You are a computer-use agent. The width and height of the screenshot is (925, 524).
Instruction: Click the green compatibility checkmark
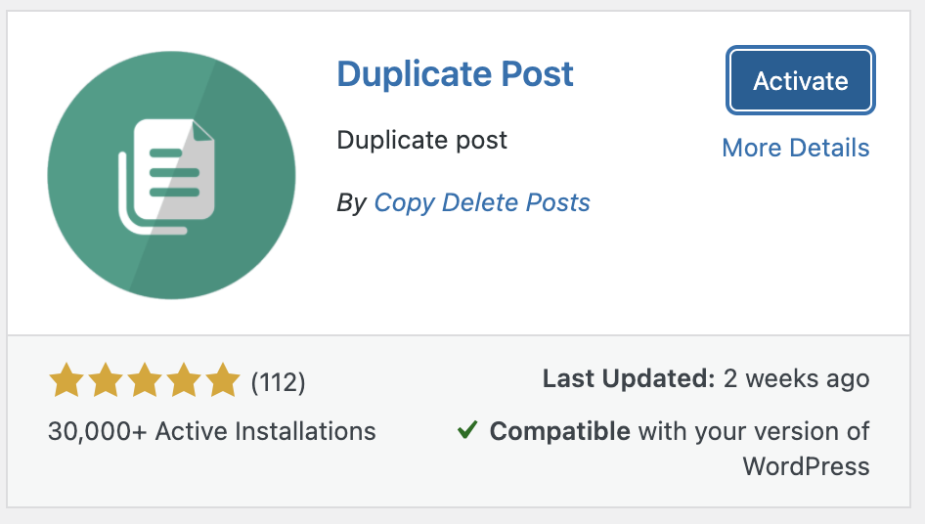click(x=467, y=430)
